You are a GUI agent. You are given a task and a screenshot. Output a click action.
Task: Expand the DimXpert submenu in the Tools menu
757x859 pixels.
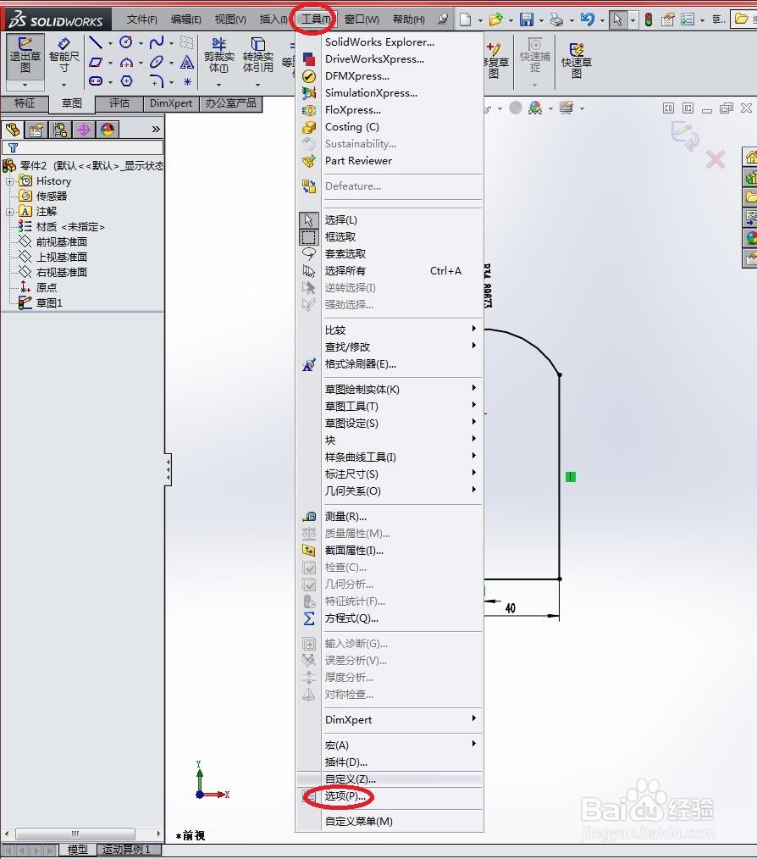(x=390, y=720)
